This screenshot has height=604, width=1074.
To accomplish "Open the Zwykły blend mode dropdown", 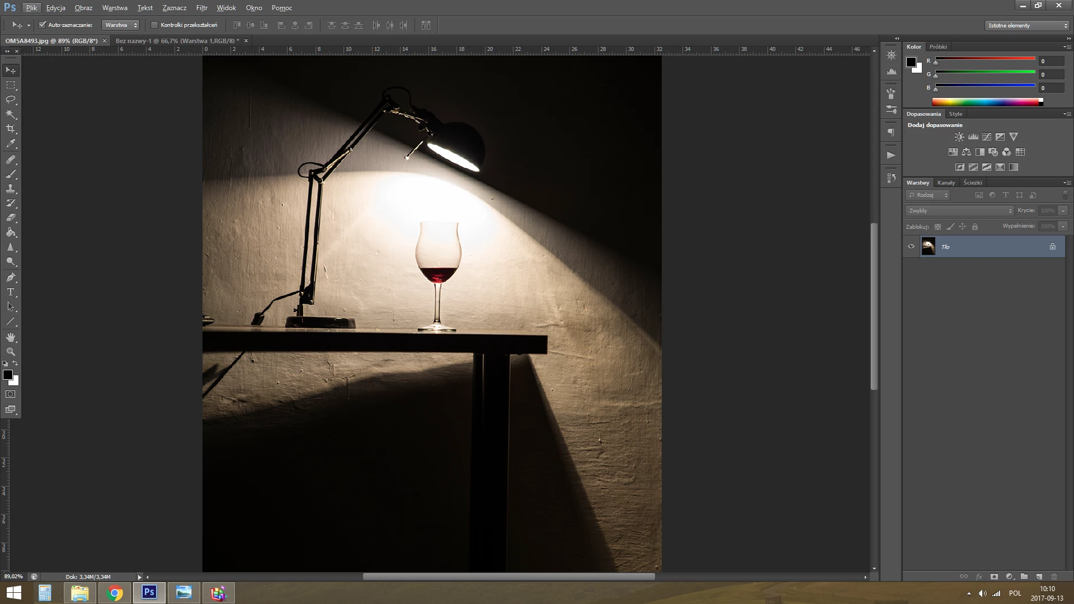I will point(960,211).
